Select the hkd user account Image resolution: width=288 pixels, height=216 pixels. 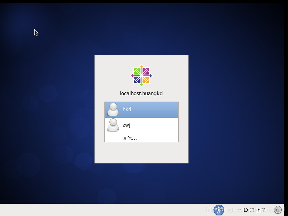point(142,109)
